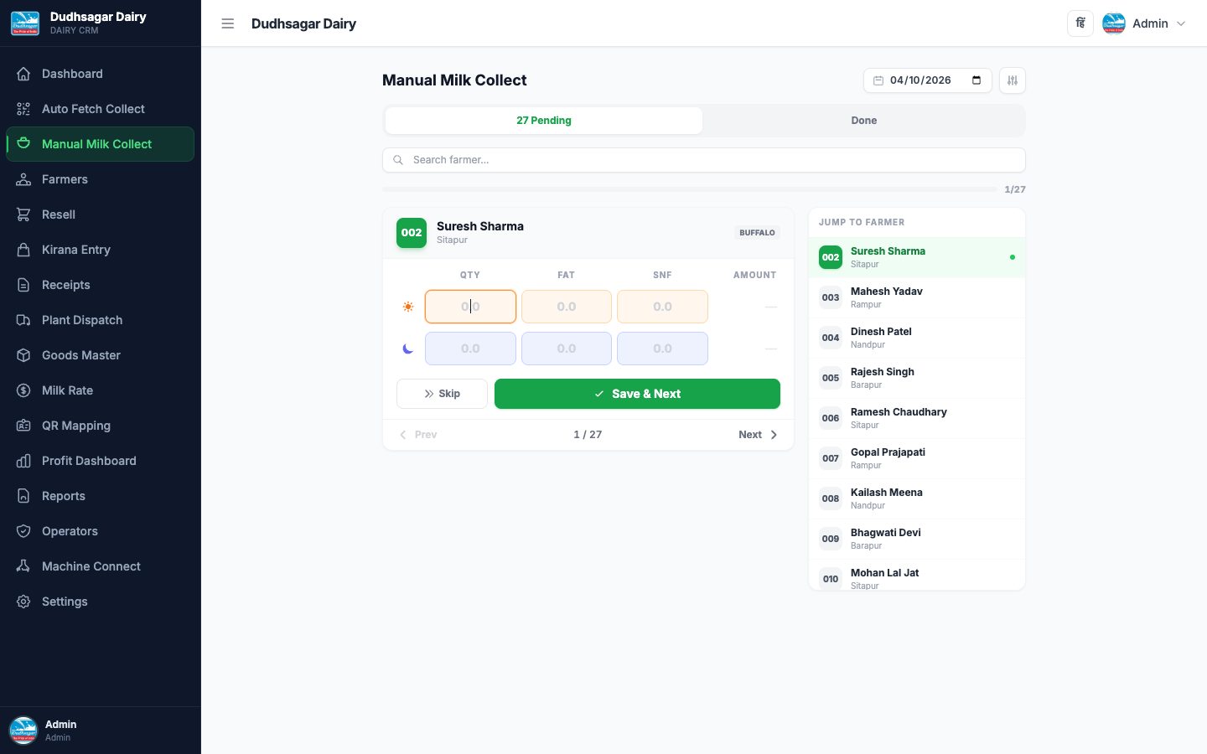Switch to the 27 Pending tab
This screenshot has height=754, width=1207.
click(x=544, y=121)
